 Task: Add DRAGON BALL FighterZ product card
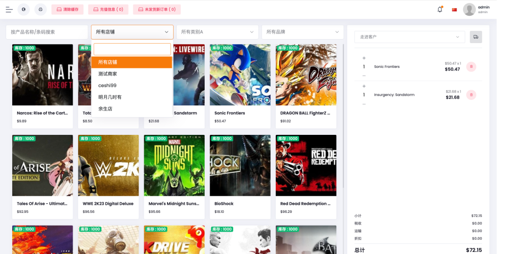click(306, 86)
